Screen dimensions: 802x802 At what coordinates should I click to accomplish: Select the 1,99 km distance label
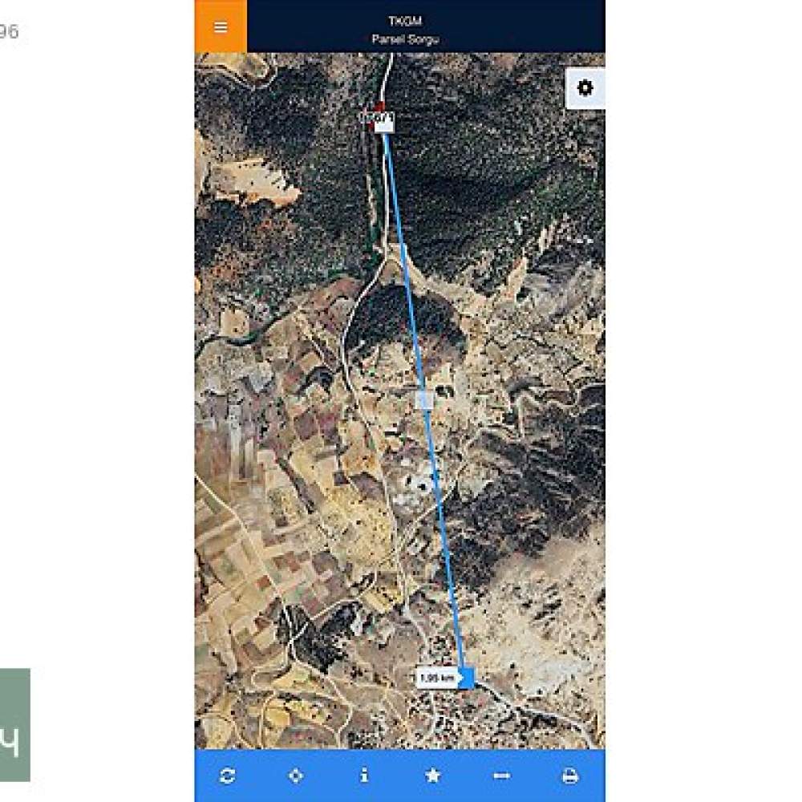[437, 678]
